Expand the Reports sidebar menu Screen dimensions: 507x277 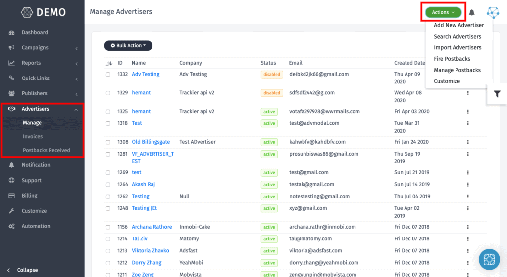coord(76,64)
